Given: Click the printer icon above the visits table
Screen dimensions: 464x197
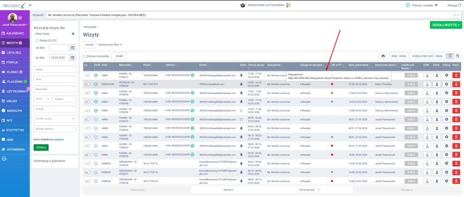Looking at the screenshot, I should tap(383, 56).
